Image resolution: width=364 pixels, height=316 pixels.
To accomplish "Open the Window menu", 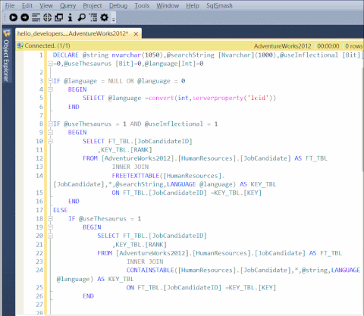I will [x=168, y=5].
